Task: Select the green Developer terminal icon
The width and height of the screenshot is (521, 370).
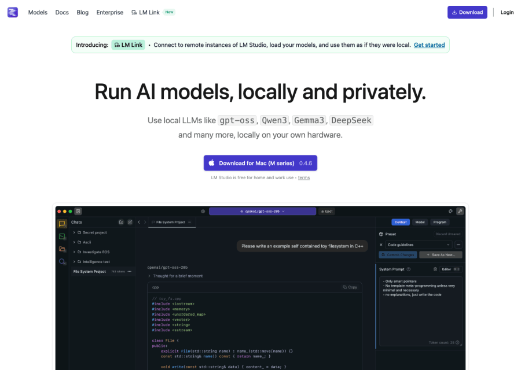Action: point(62,236)
